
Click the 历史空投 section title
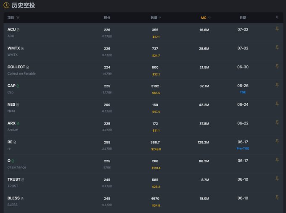(23, 5)
